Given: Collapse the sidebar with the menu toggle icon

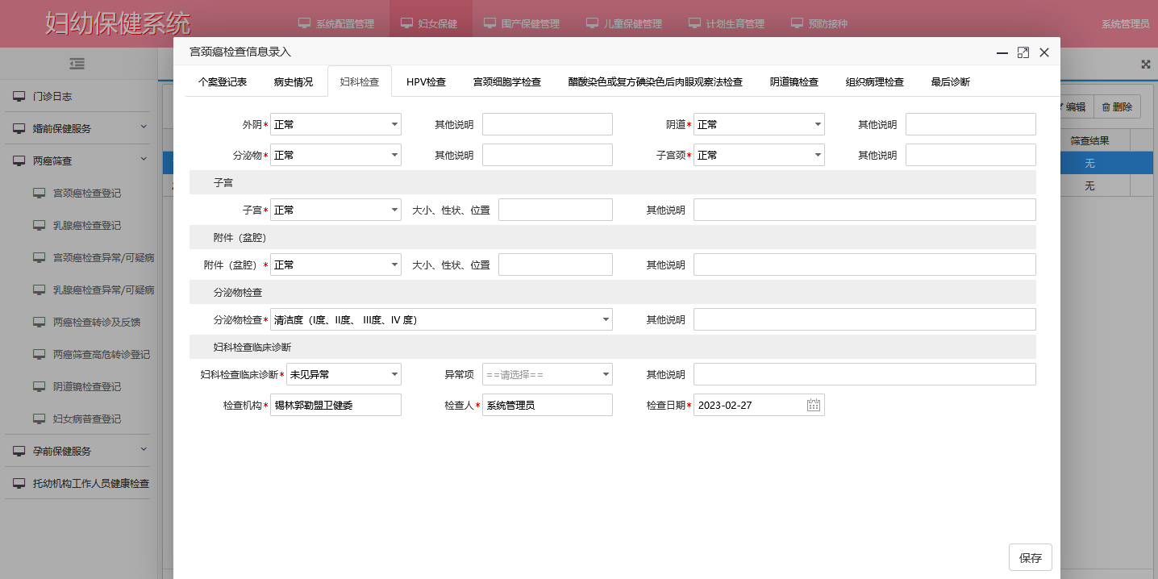Looking at the screenshot, I should click(77, 64).
